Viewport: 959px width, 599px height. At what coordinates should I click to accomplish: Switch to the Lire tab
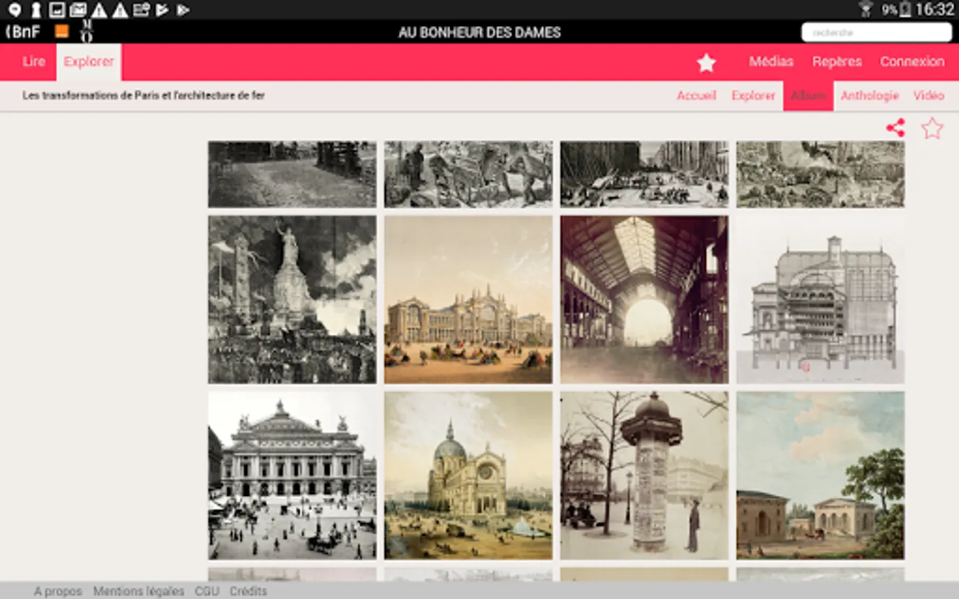tap(34, 61)
